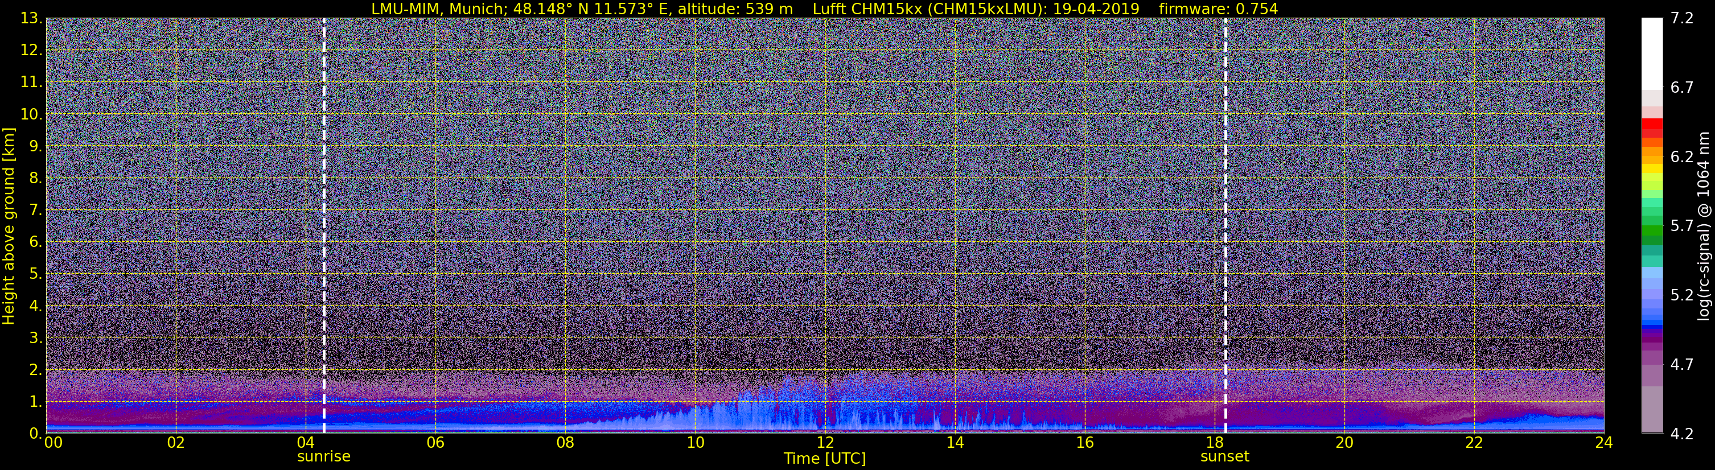Click the time axis tick label '00'

pyautogui.click(x=54, y=443)
